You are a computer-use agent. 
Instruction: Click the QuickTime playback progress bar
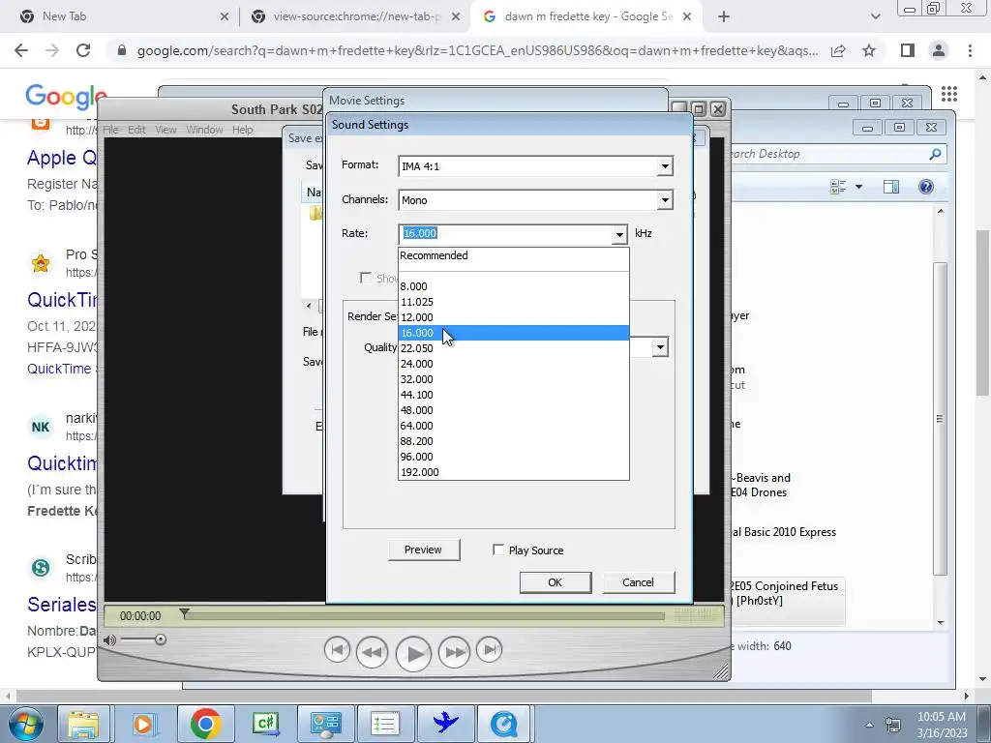pos(424,616)
